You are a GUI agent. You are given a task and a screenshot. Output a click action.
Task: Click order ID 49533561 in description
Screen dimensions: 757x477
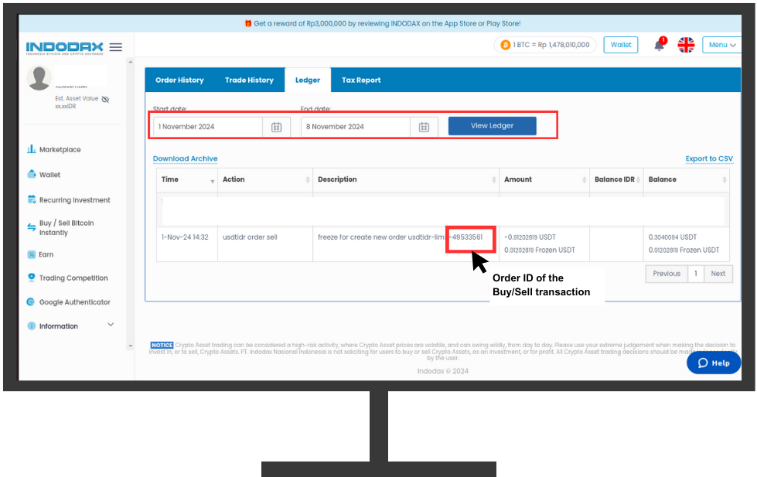coord(467,237)
